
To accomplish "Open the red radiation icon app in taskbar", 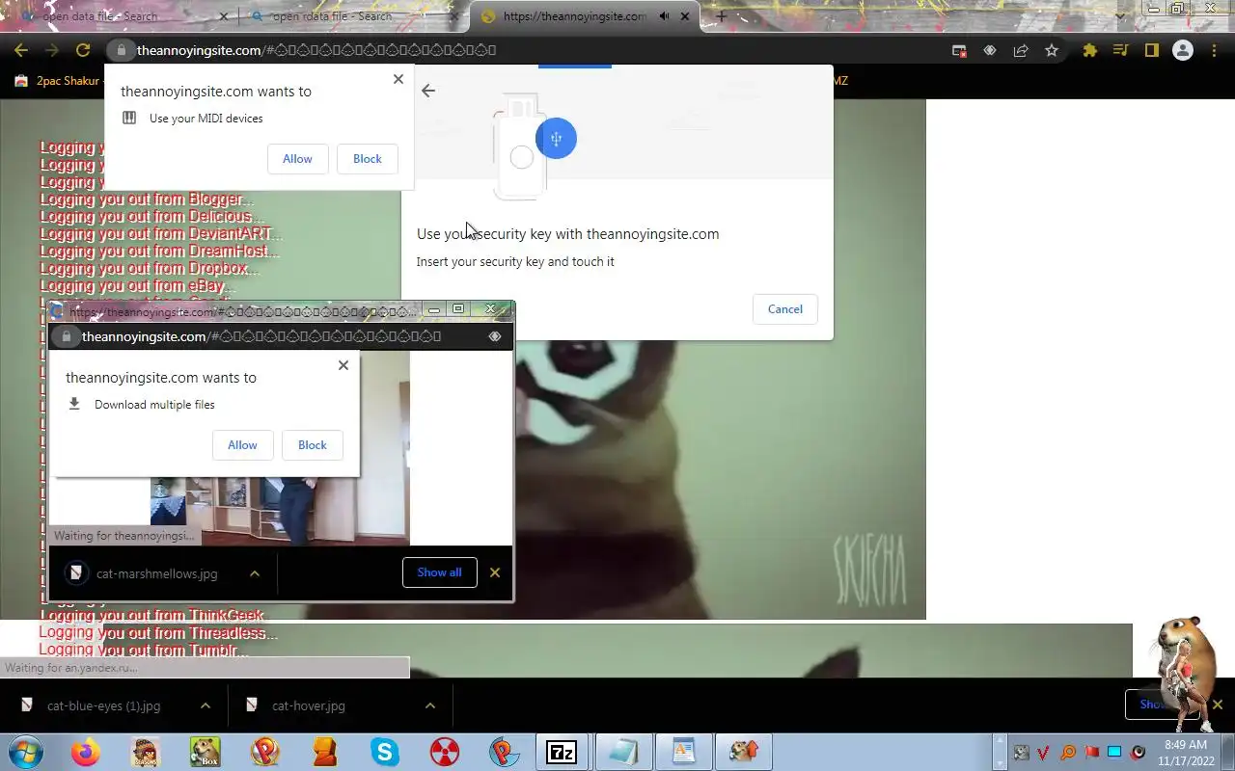I will pos(444,752).
